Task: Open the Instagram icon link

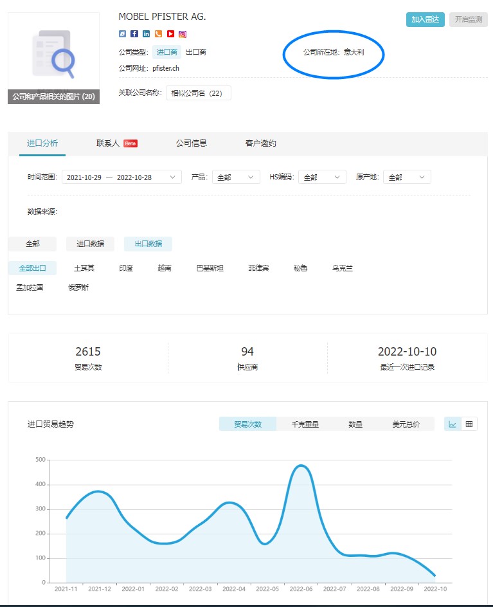Action: pos(183,34)
